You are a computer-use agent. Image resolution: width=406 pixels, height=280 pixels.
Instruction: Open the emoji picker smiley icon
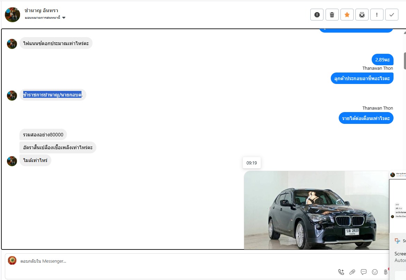[375, 272]
